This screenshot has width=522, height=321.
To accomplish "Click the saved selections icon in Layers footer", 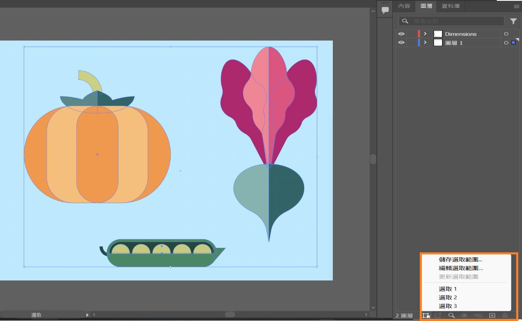I will [x=426, y=316].
